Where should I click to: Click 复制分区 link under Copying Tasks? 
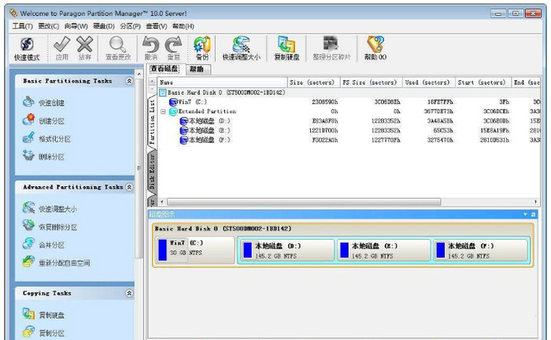click(x=51, y=333)
